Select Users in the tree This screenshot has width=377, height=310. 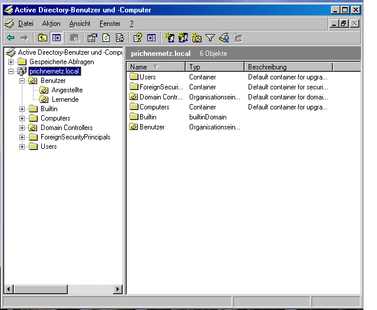[48, 146]
